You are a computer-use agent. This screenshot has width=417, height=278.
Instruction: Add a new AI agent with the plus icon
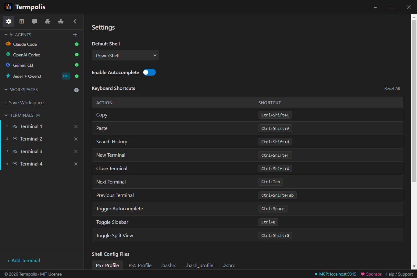tap(75, 34)
